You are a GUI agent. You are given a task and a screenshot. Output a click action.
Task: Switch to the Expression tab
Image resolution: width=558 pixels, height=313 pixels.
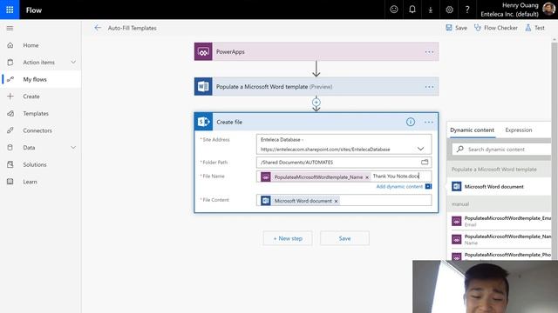(x=519, y=130)
